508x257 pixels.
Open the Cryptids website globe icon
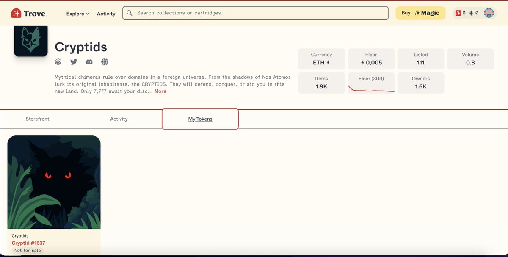point(105,62)
